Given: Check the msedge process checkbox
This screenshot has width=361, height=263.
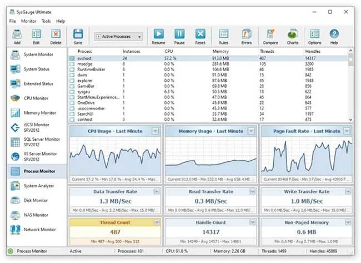Looking at the screenshot, I should [72, 64].
